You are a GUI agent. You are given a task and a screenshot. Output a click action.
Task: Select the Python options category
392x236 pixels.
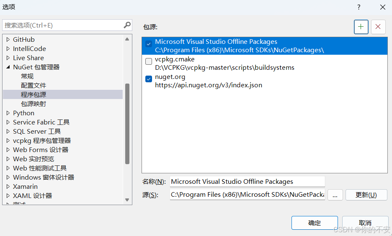pos(23,113)
